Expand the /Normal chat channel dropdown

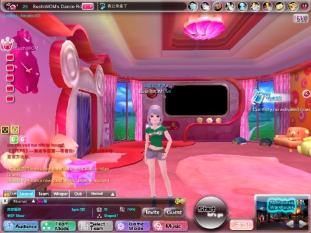coord(23,201)
